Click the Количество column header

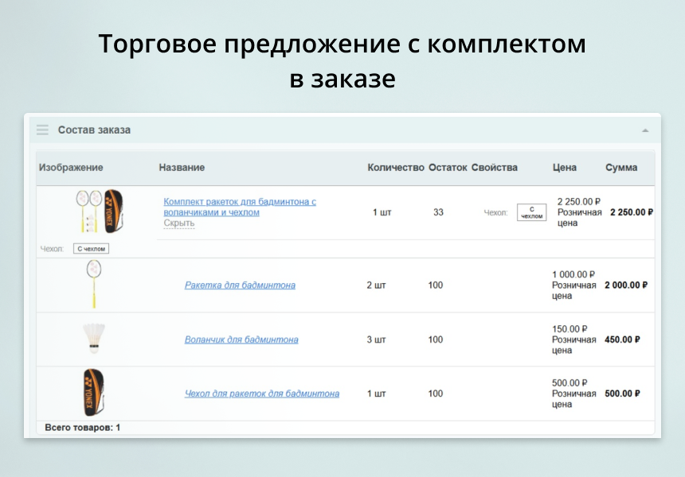click(x=395, y=168)
